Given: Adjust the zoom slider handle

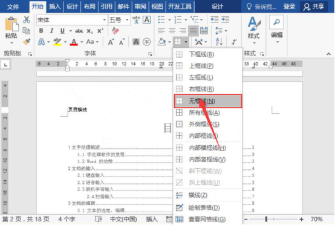Looking at the screenshot, I should [x=266, y=219].
